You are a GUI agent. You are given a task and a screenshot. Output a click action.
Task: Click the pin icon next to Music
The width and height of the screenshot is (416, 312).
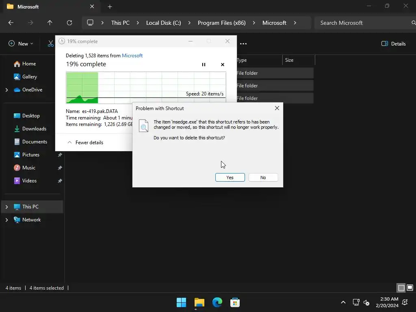[60, 168]
